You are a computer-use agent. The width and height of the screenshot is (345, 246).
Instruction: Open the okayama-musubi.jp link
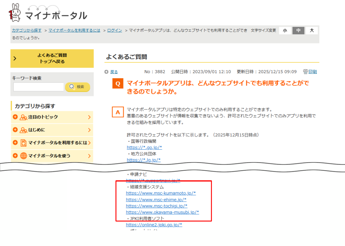[162, 212]
